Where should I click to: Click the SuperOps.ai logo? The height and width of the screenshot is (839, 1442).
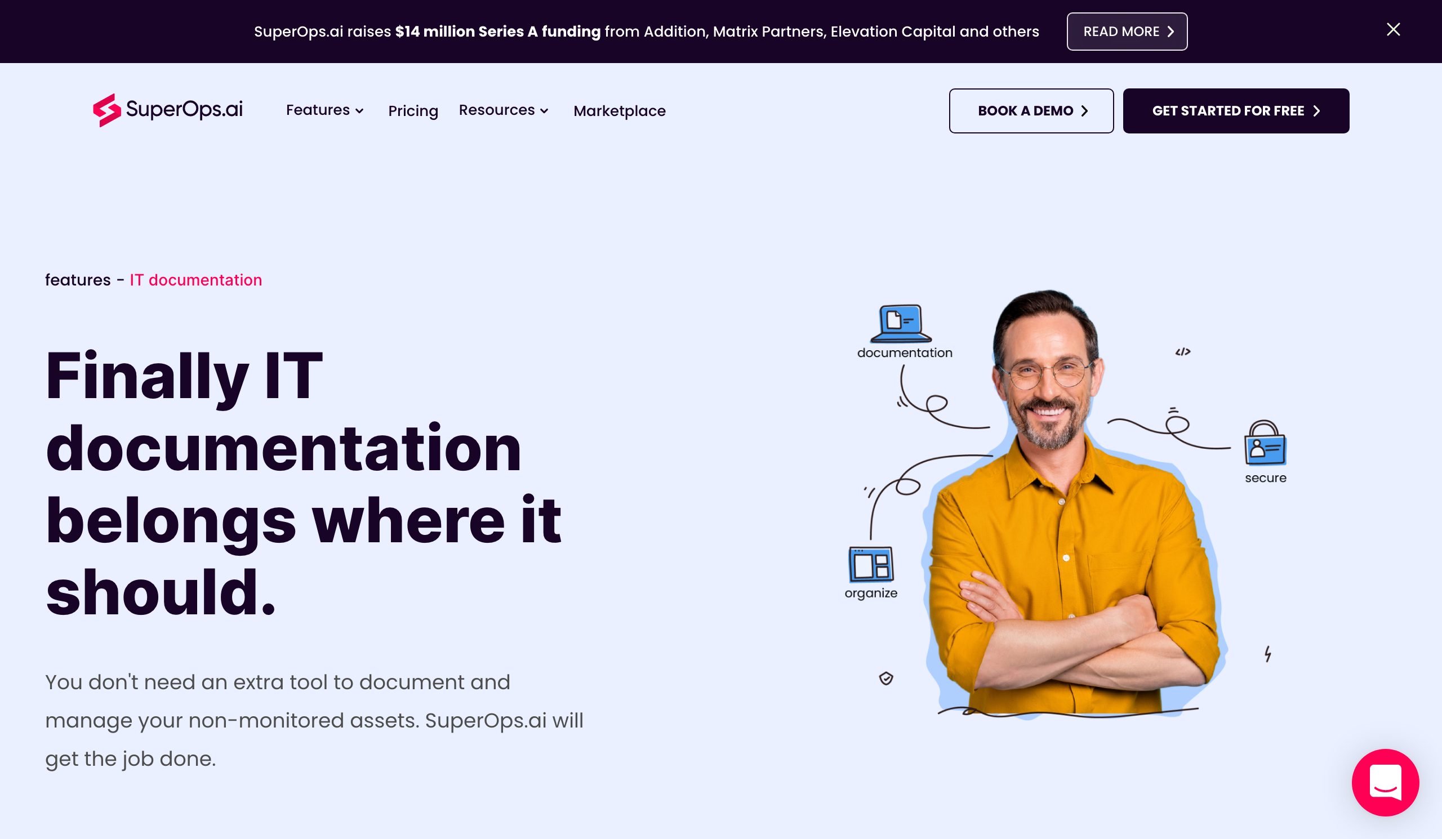coord(168,110)
